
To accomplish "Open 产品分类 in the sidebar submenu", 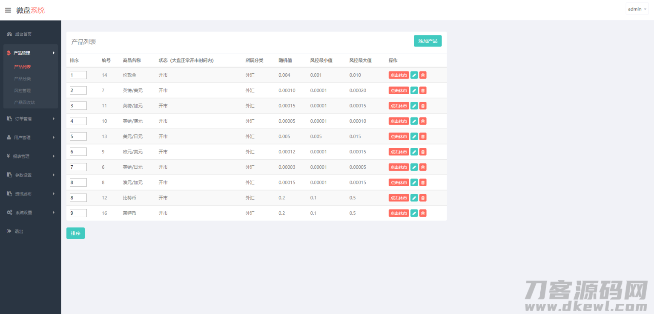I will (x=23, y=79).
